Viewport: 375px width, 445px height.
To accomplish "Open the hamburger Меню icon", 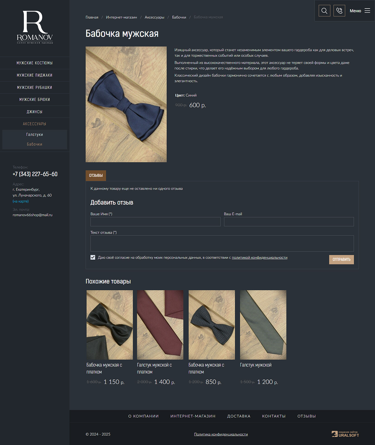I will click(367, 11).
